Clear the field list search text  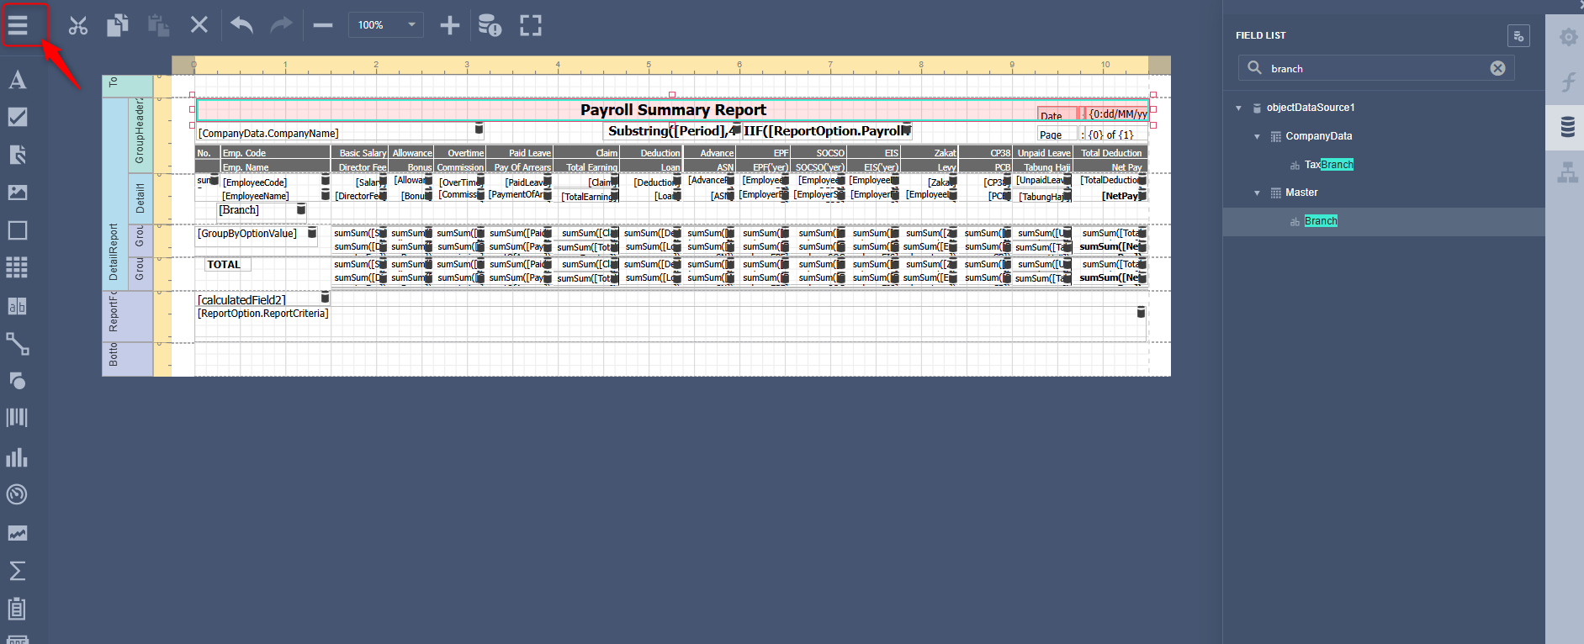tap(1497, 68)
